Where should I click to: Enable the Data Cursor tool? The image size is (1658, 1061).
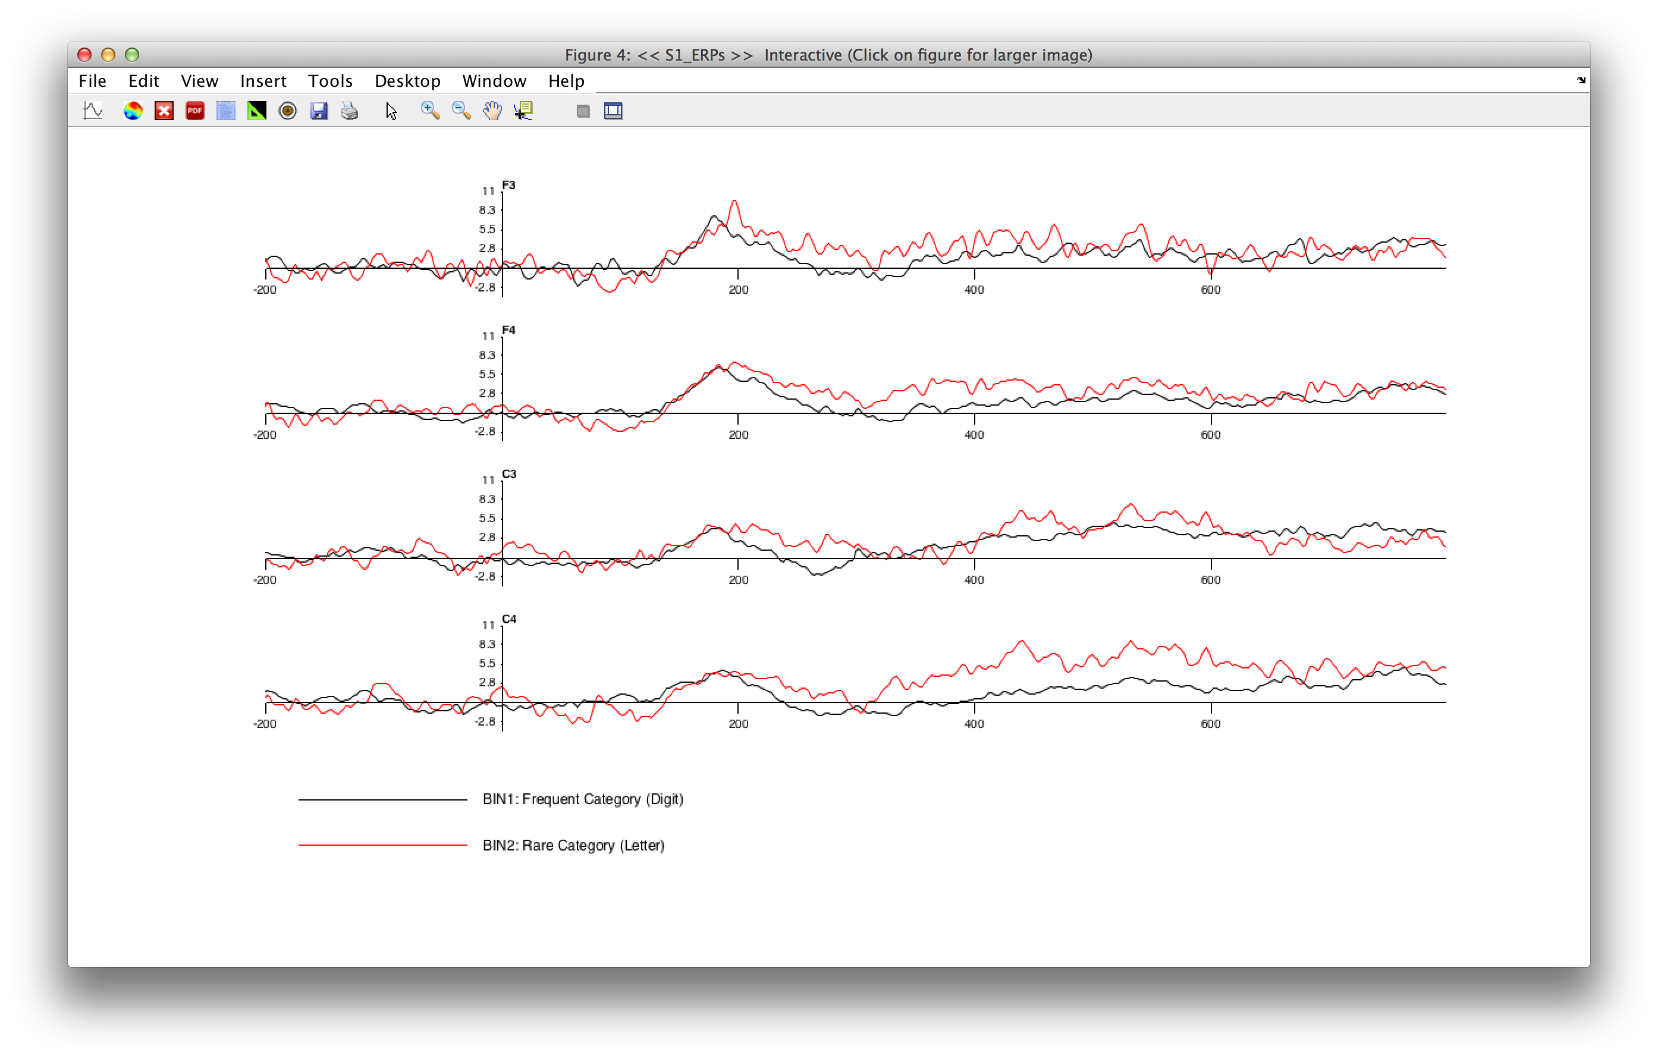tap(523, 111)
